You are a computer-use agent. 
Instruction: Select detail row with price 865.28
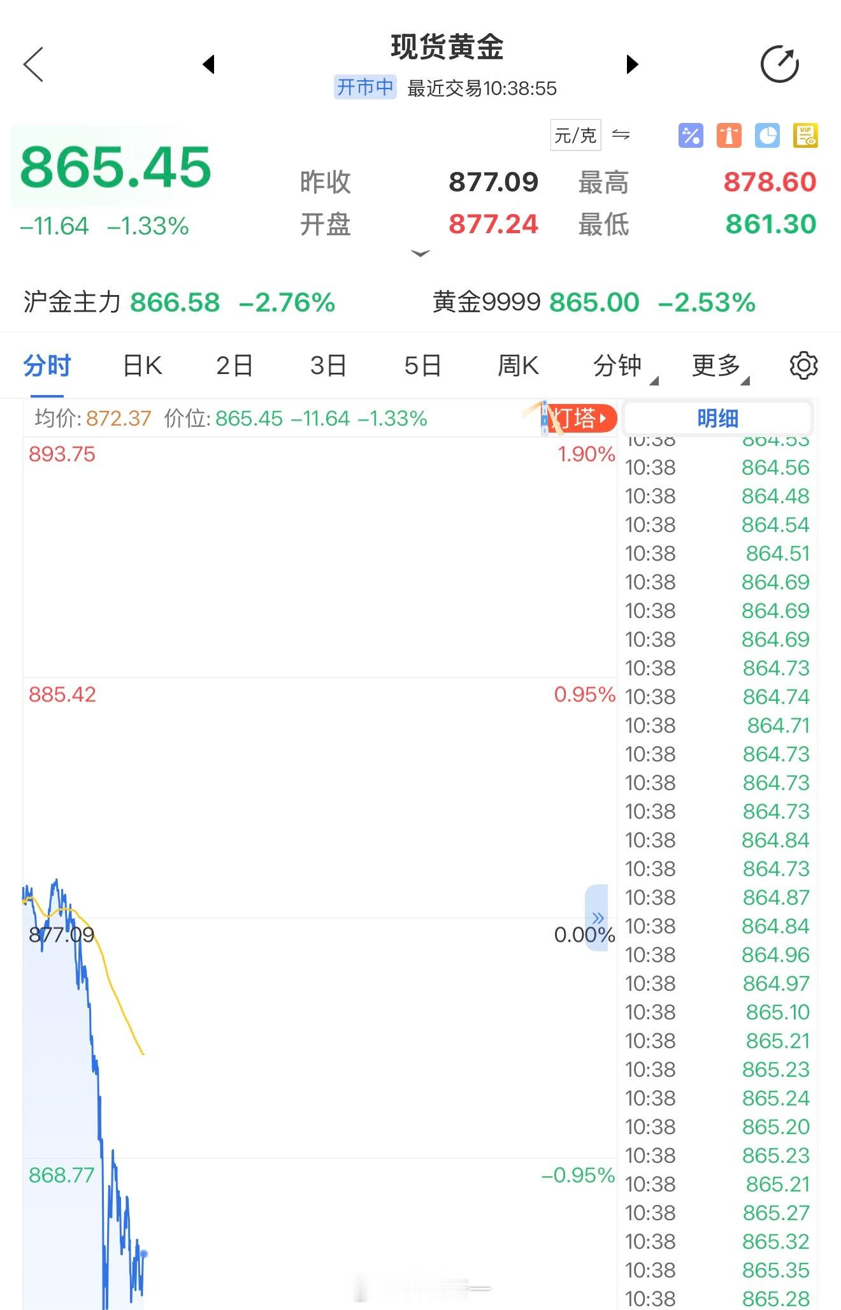717,1299
